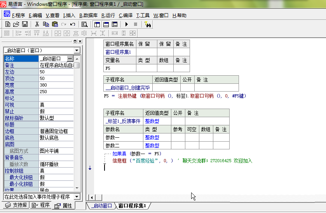This screenshot has height=213, width=326.
Task: Open the F.程序 menu
Action: click(x=18, y=16)
